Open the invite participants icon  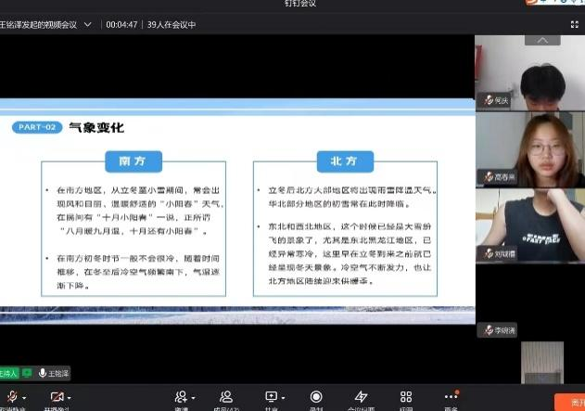pos(181,398)
